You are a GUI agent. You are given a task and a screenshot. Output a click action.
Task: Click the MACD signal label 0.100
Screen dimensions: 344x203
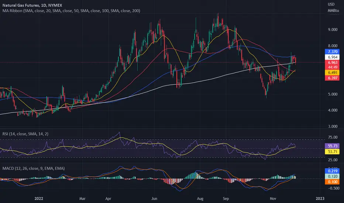click(x=332, y=182)
